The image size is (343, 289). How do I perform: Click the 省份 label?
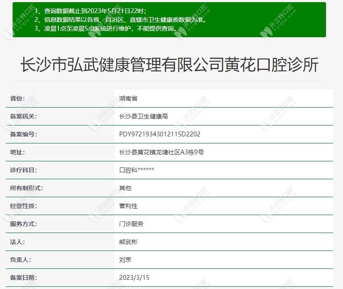click(17, 98)
